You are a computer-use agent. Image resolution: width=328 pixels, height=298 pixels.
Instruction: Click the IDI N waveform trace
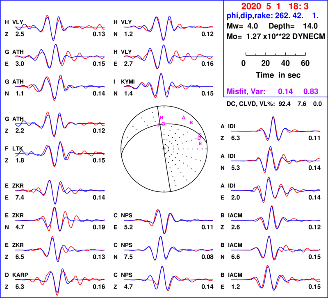(276, 160)
